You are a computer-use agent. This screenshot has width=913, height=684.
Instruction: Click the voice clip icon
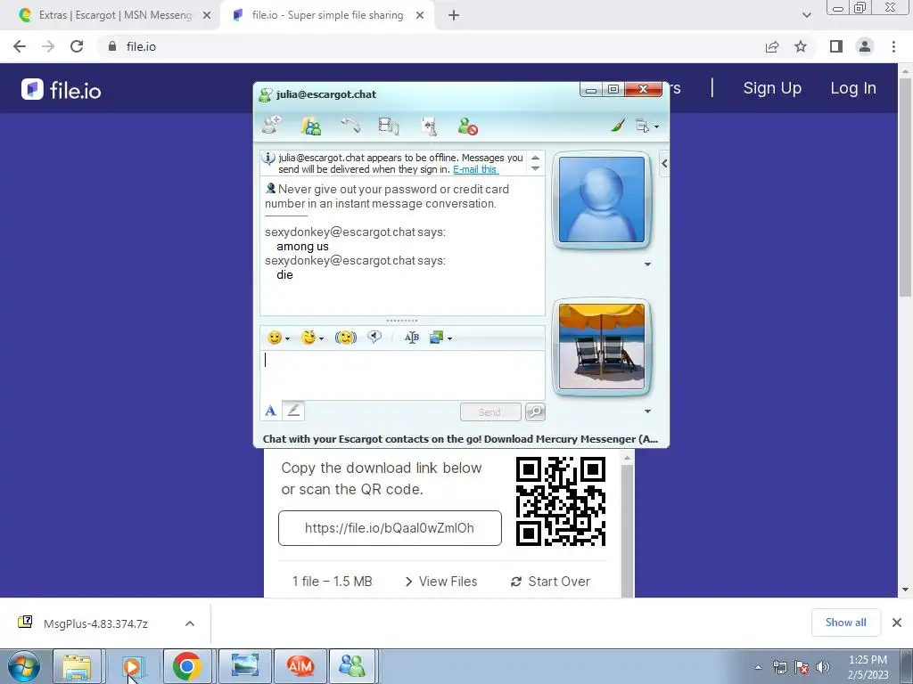[374, 337]
